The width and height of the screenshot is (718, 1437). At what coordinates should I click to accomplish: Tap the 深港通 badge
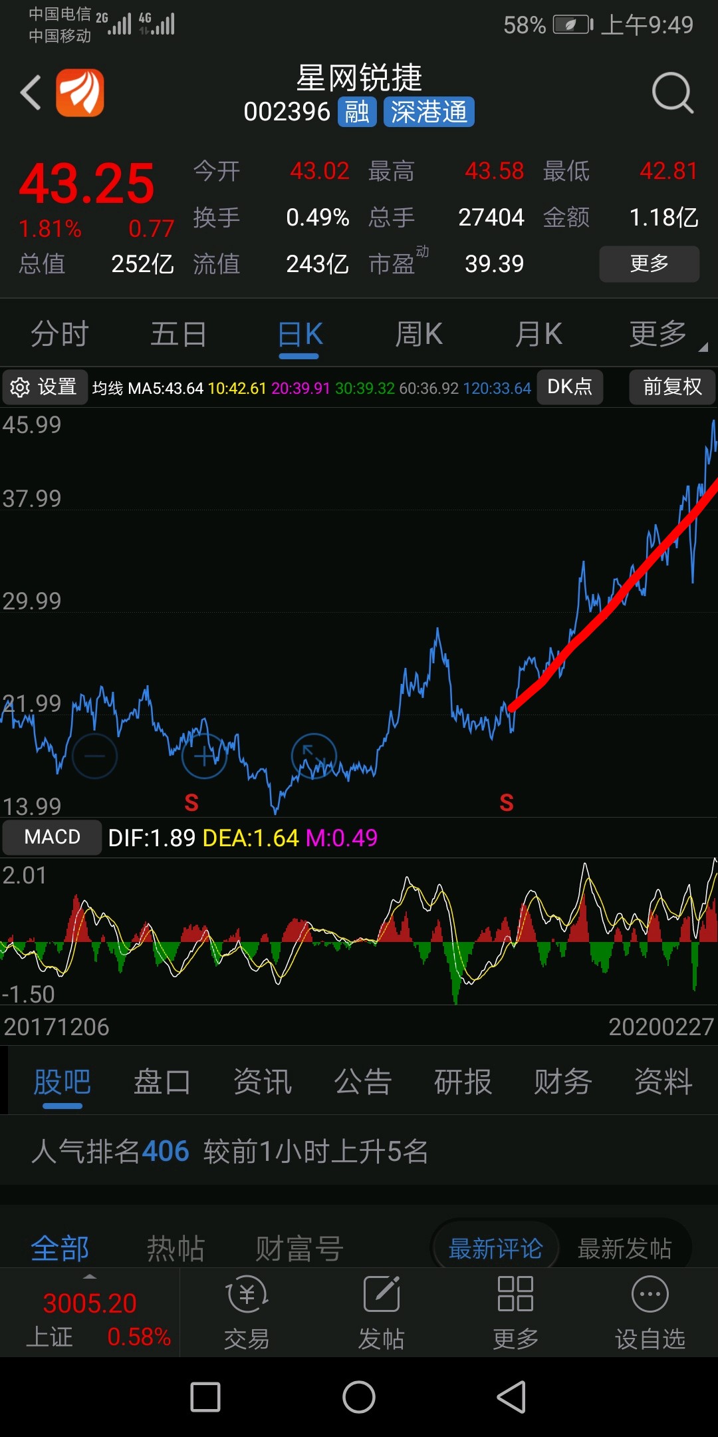pos(429,112)
